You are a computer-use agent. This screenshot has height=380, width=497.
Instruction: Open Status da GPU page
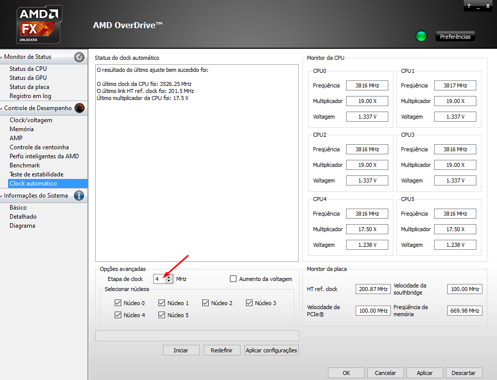coord(28,78)
